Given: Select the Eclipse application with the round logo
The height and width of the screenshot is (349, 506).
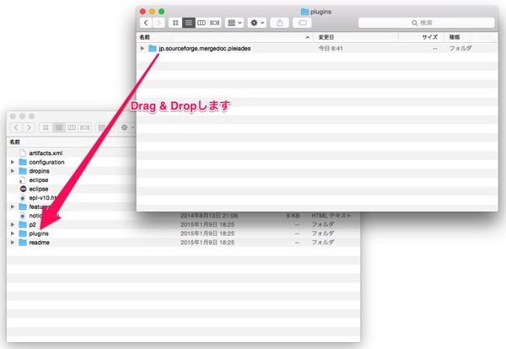Looking at the screenshot, I should 39,190.
